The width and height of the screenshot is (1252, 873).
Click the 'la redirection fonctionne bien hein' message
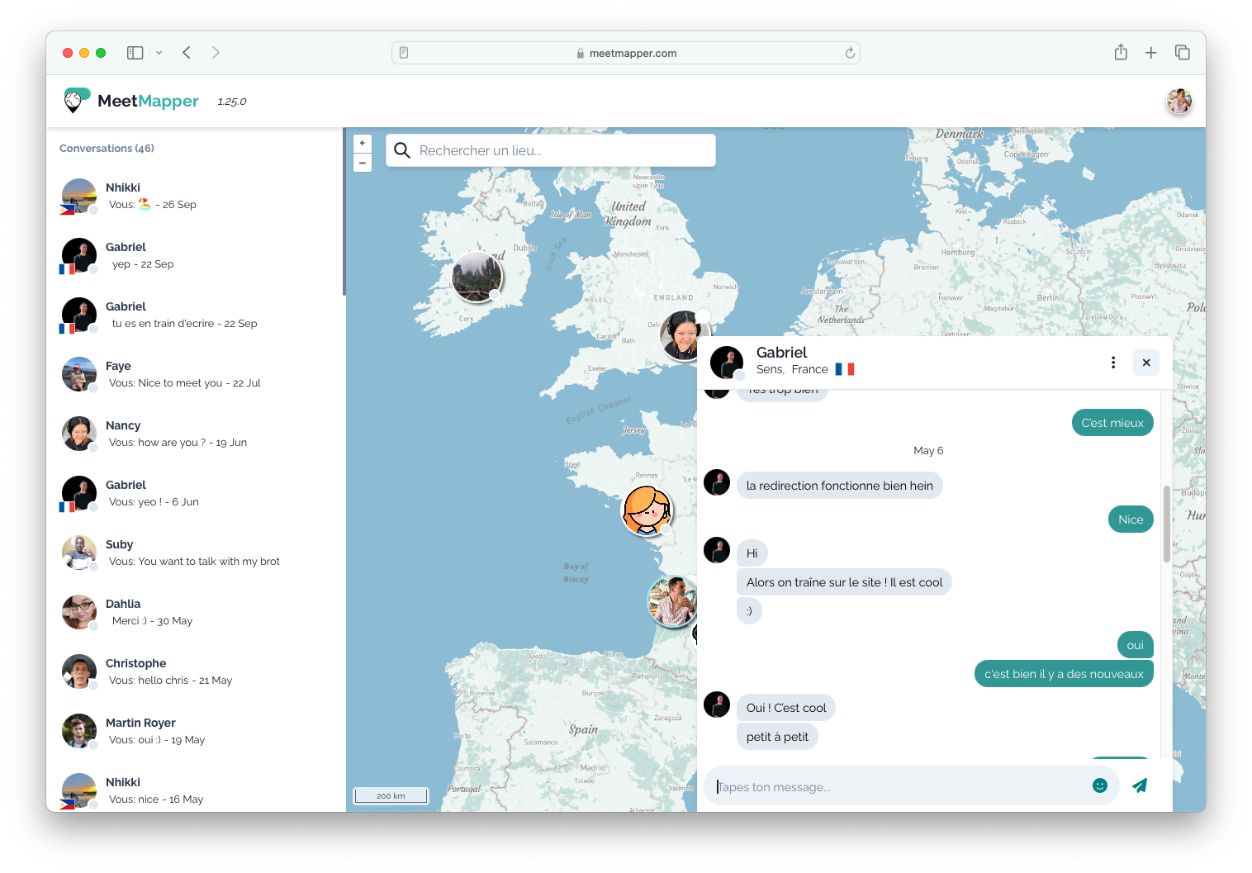(839, 486)
